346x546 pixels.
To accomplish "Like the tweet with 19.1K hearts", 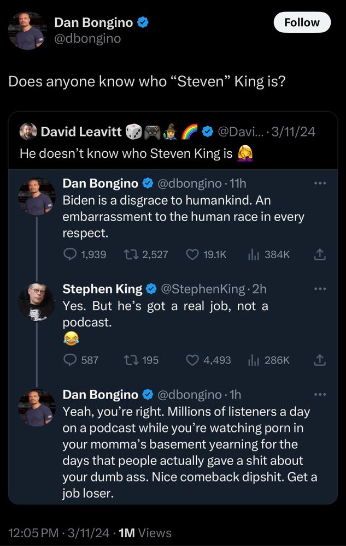I will 192,254.
